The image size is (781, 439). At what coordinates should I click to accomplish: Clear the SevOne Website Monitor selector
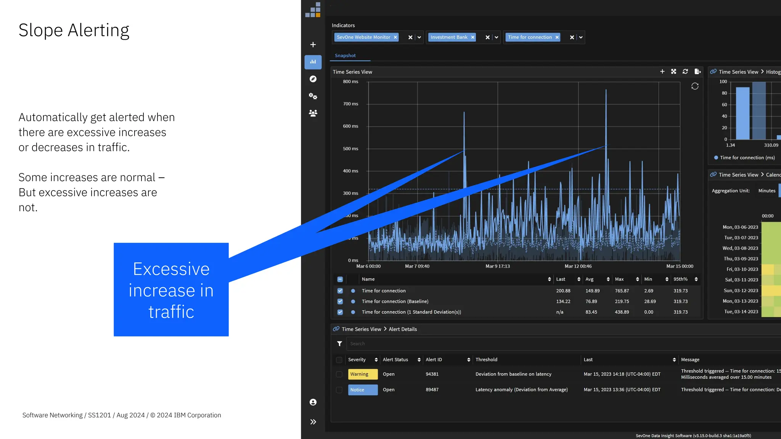point(410,37)
